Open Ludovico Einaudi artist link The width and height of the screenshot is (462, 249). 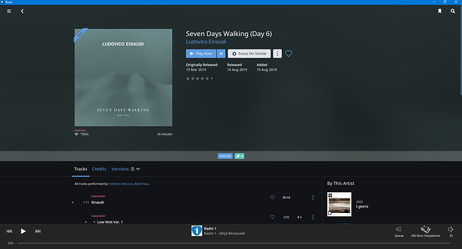tap(206, 41)
